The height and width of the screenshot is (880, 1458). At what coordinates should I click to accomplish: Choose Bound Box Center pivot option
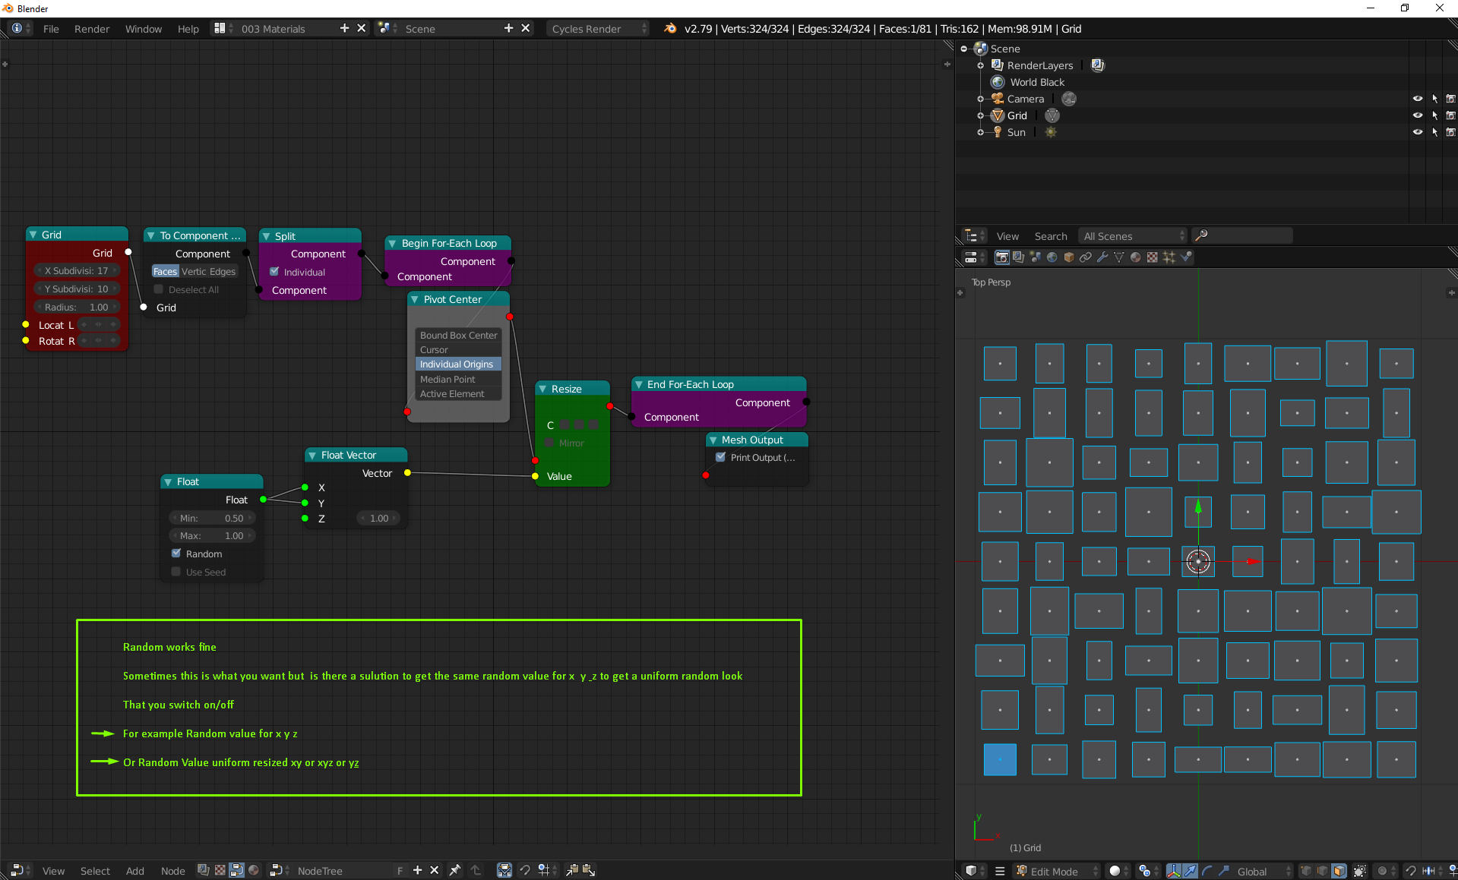pos(458,335)
